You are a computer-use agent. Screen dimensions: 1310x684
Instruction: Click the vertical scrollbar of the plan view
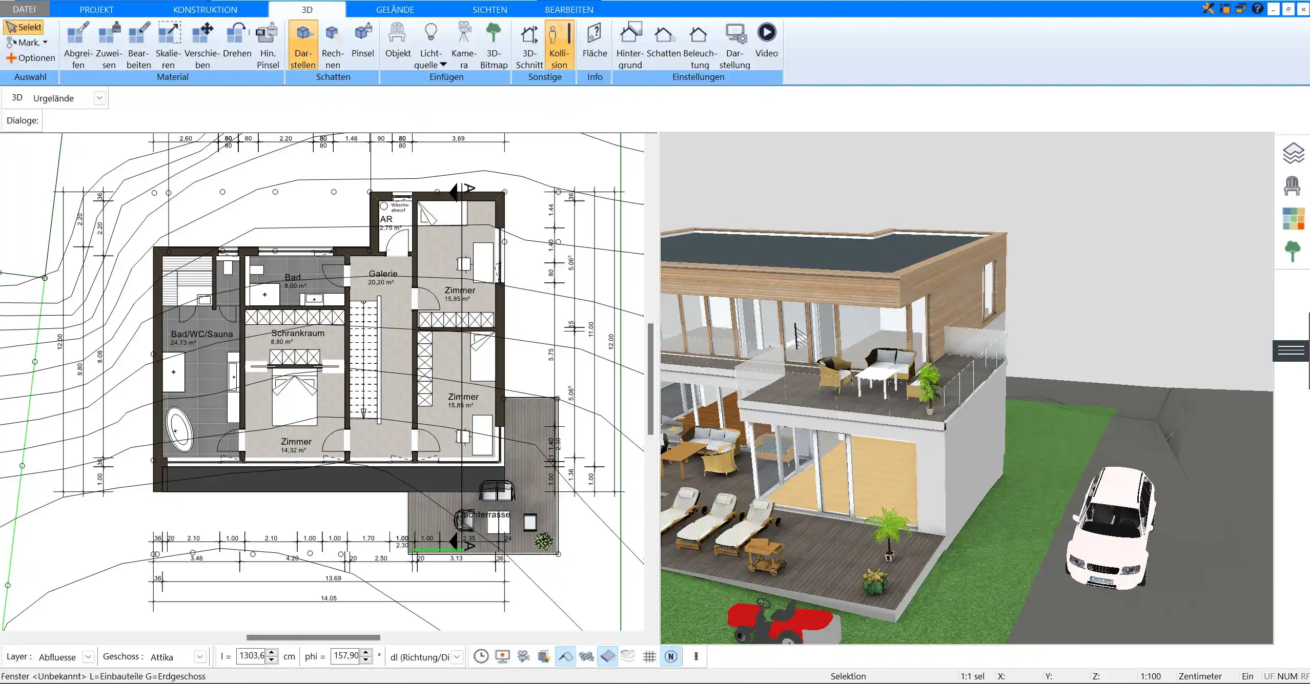[x=650, y=379]
